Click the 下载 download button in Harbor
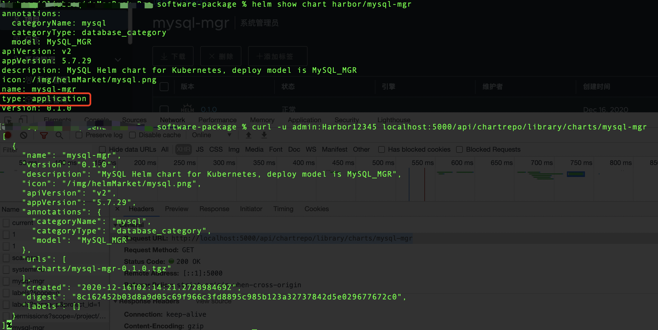Image resolution: width=658 pixels, height=330 pixels. pyautogui.click(x=173, y=56)
